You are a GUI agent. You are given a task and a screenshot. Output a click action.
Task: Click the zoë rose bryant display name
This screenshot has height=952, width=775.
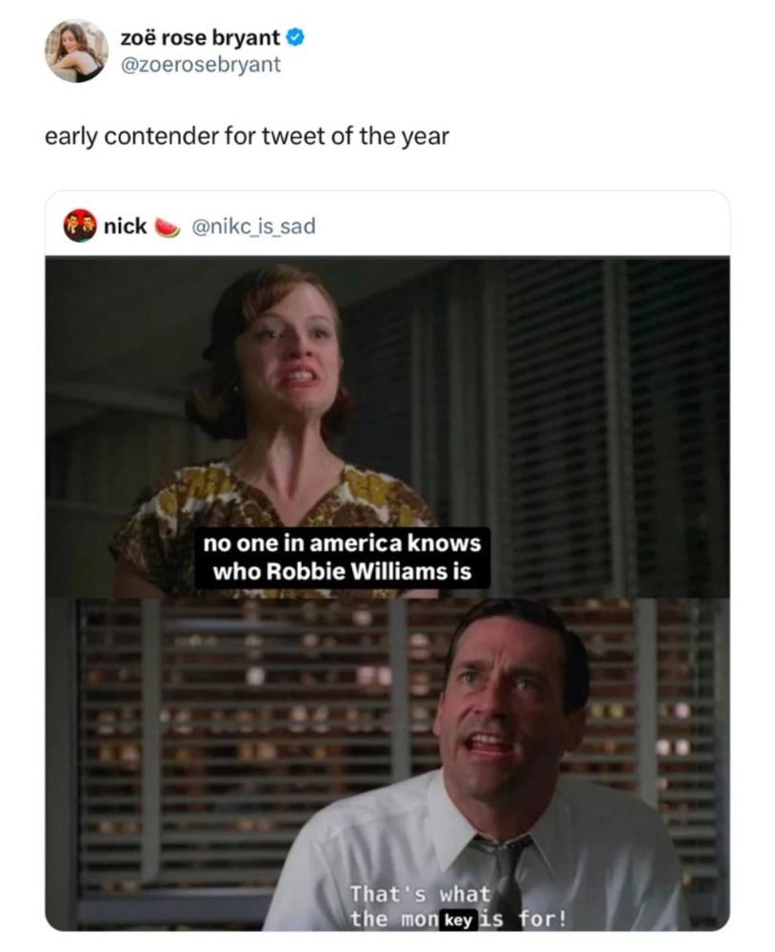pos(201,38)
